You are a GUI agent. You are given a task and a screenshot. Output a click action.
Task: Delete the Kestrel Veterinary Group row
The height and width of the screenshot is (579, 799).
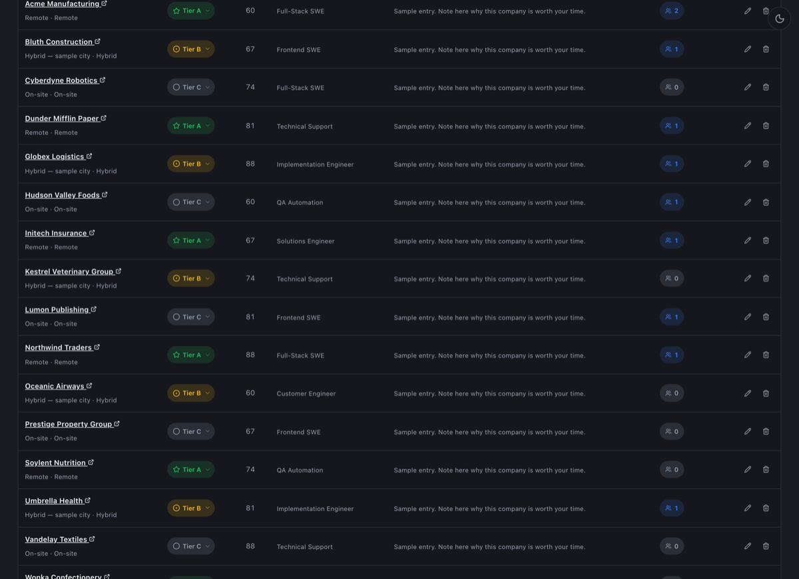[766, 278]
